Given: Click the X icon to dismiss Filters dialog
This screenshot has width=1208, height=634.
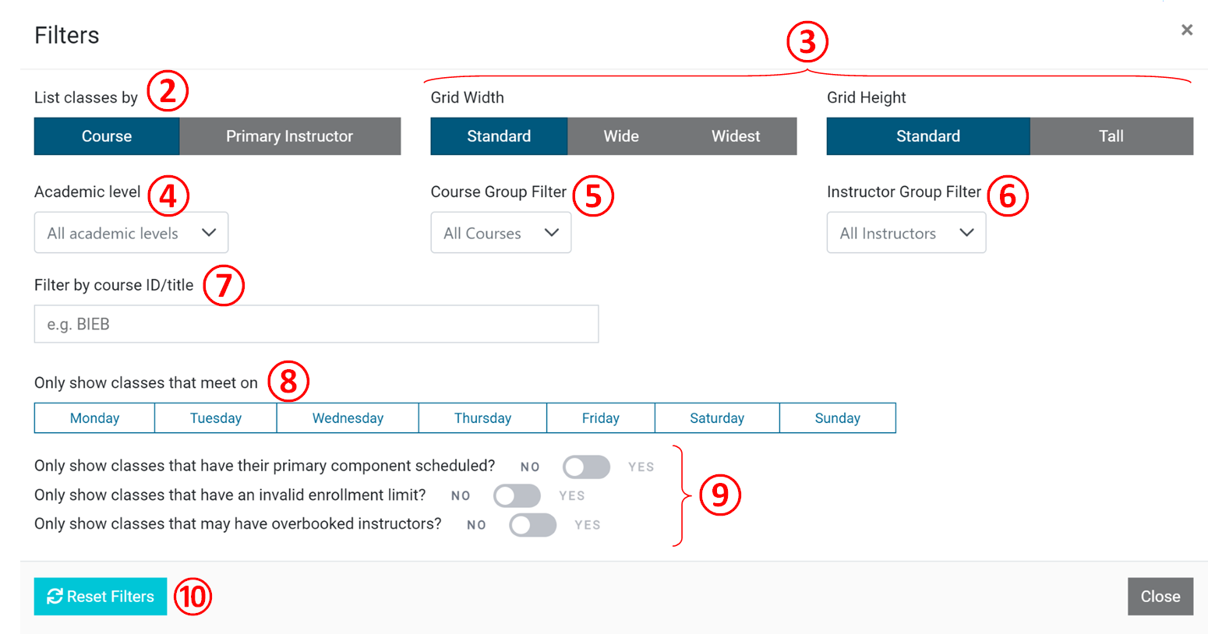Looking at the screenshot, I should (x=1186, y=30).
